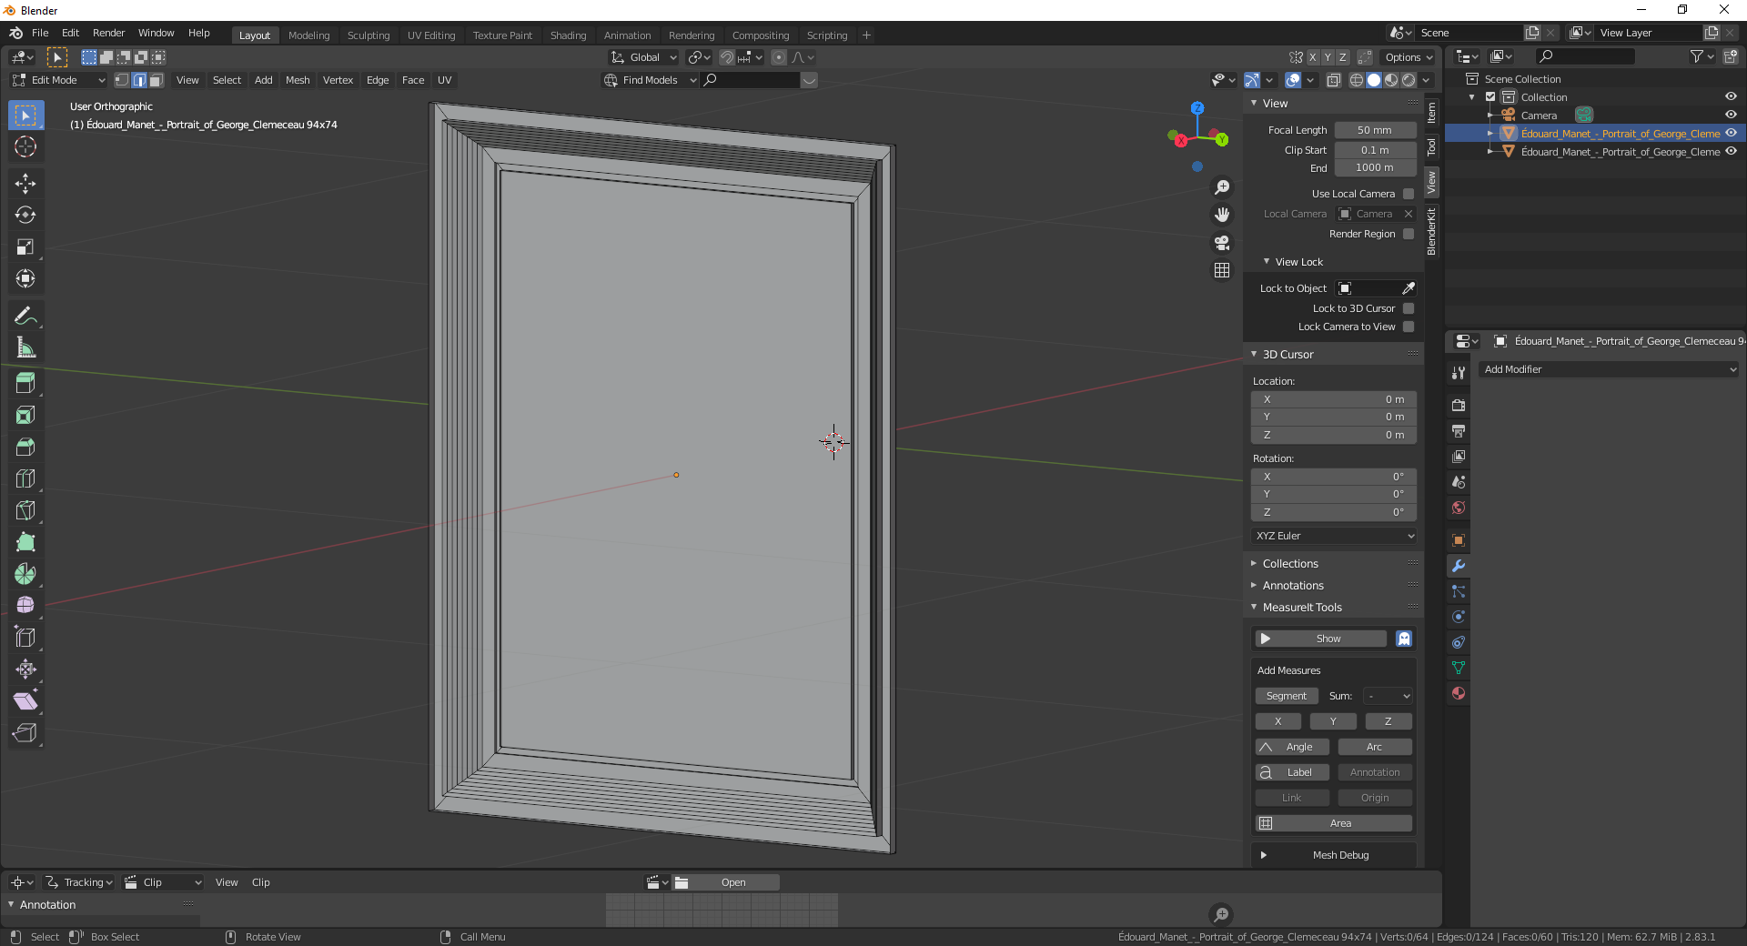Click the MeasureIt Show button

[1320, 639]
